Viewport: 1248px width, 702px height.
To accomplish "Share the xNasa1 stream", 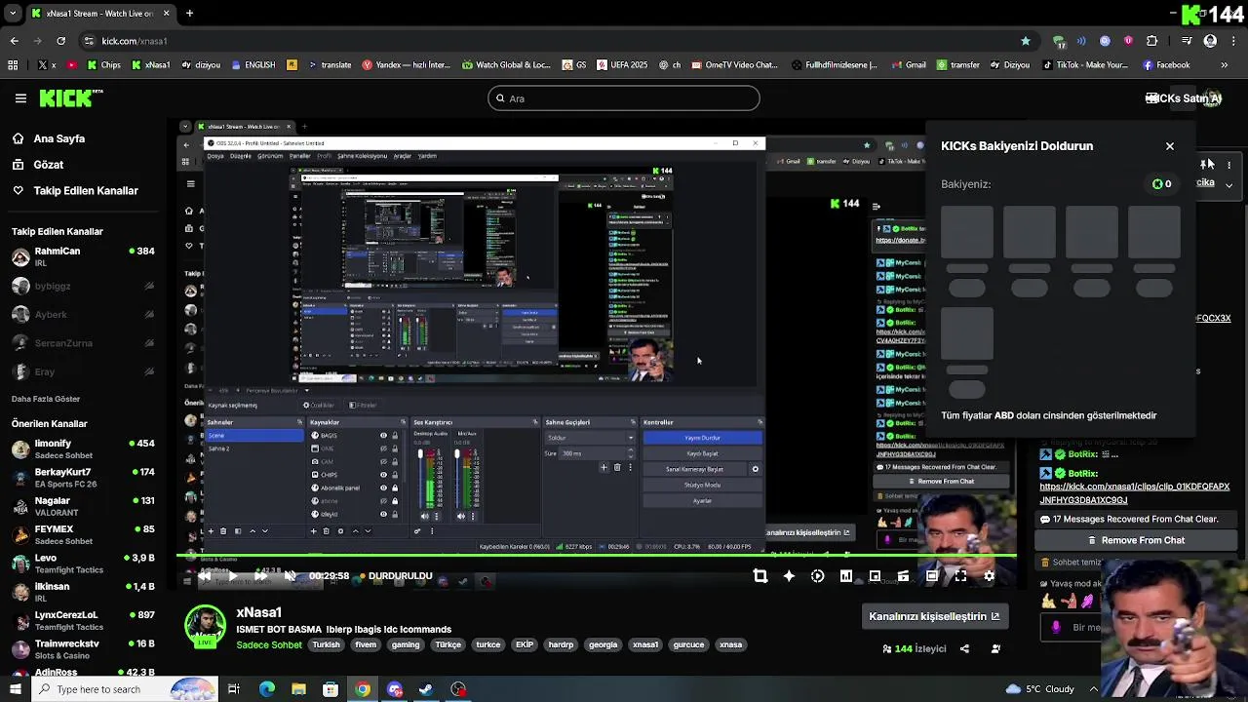I will click(964, 648).
